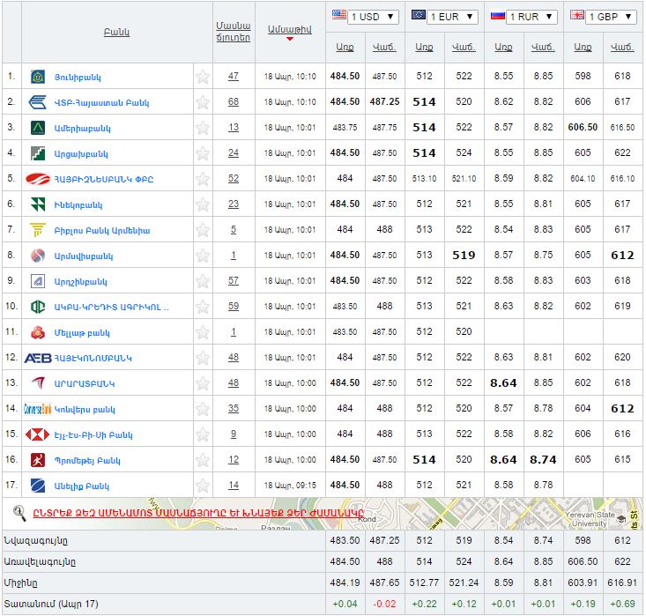Click the Converse Bank logo icon
The width and height of the screenshot is (646, 616).
click(38, 409)
